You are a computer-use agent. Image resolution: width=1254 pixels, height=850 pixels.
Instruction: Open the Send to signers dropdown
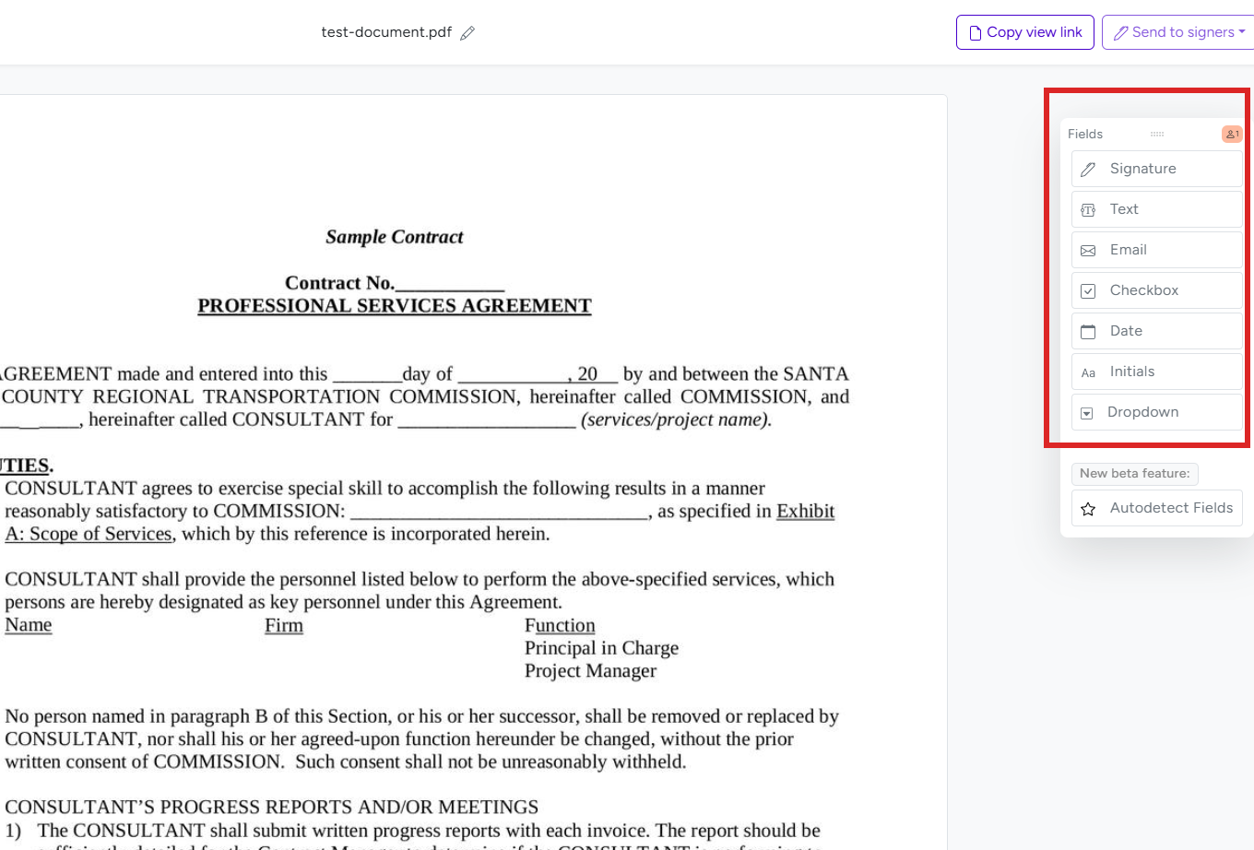pyautogui.click(x=1177, y=31)
